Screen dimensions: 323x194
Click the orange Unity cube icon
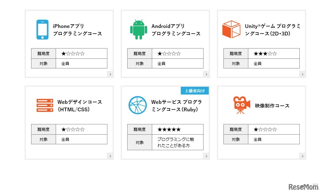[231, 30]
